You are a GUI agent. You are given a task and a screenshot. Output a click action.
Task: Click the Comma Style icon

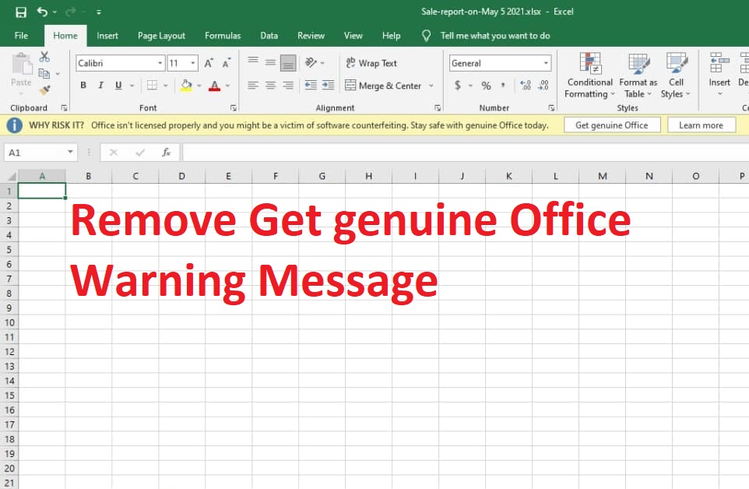click(503, 86)
